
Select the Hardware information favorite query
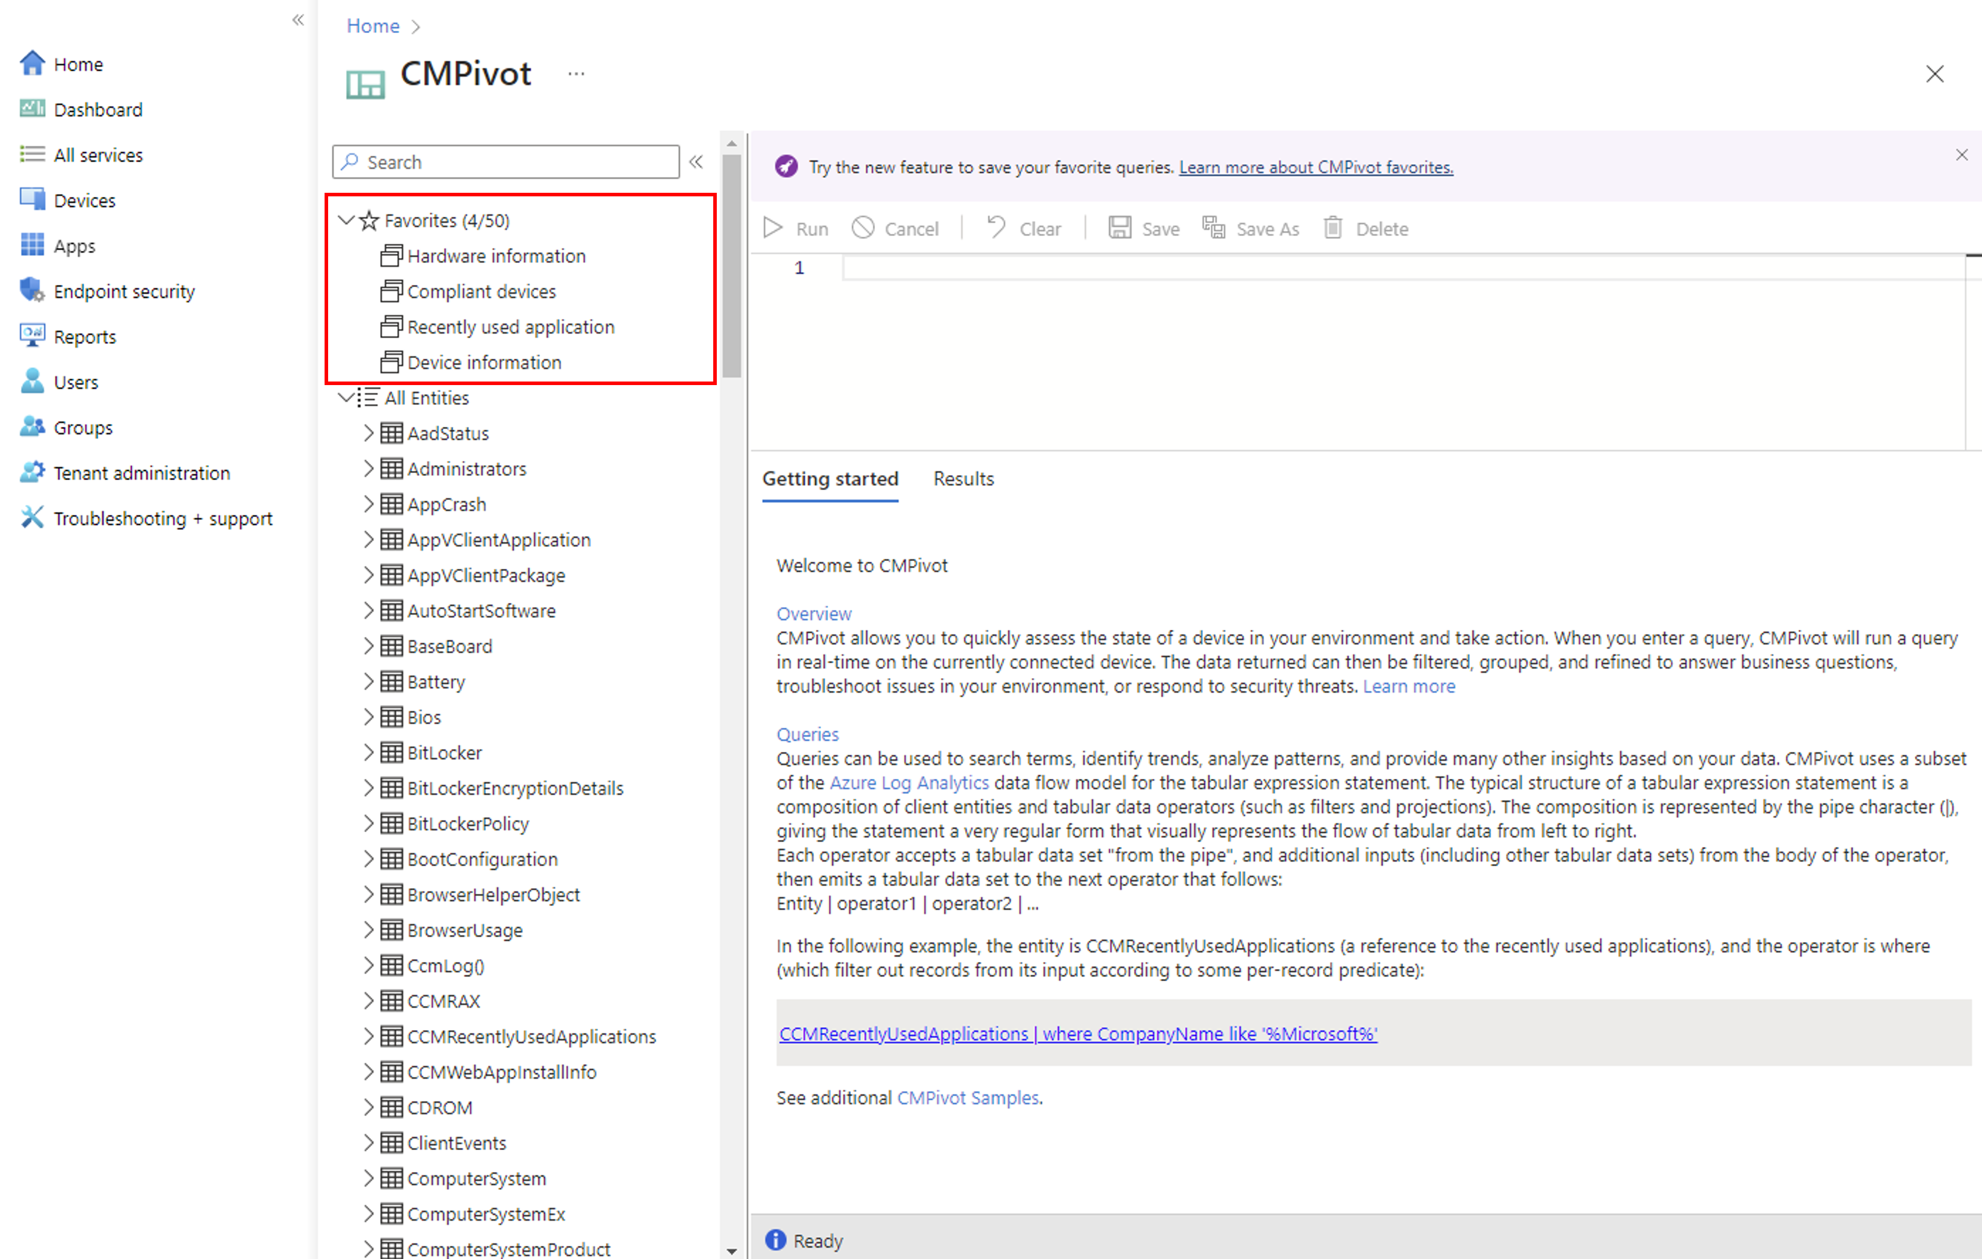pos(495,256)
